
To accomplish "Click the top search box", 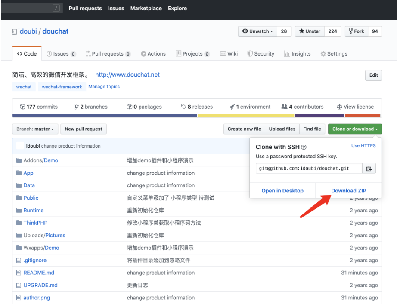I will (x=32, y=8).
